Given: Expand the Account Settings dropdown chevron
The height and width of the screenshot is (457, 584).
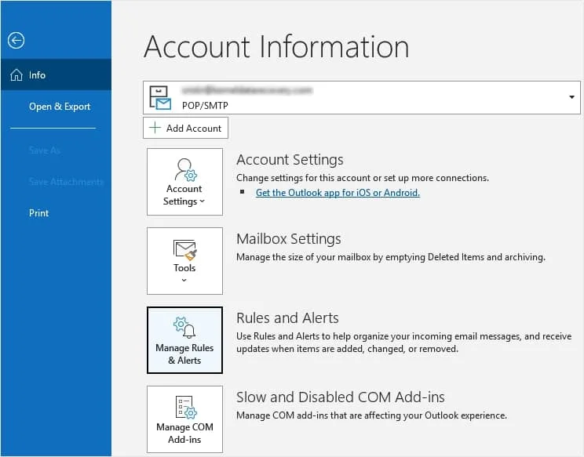Looking at the screenshot, I should pyautogui.click(x=203, y=201).
